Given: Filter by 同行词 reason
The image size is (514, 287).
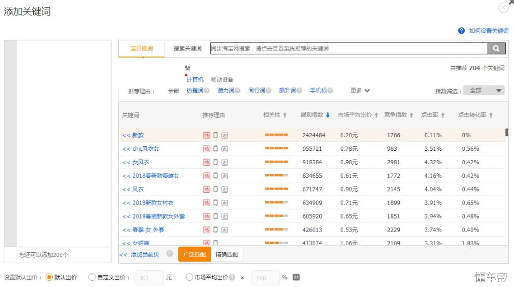Looking at the screenshot, I should coord(256,91).
